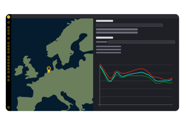Click the yellow app logo atop the sidebar
This screenshot has height=125, width=185.
click(x=8, y=17)
